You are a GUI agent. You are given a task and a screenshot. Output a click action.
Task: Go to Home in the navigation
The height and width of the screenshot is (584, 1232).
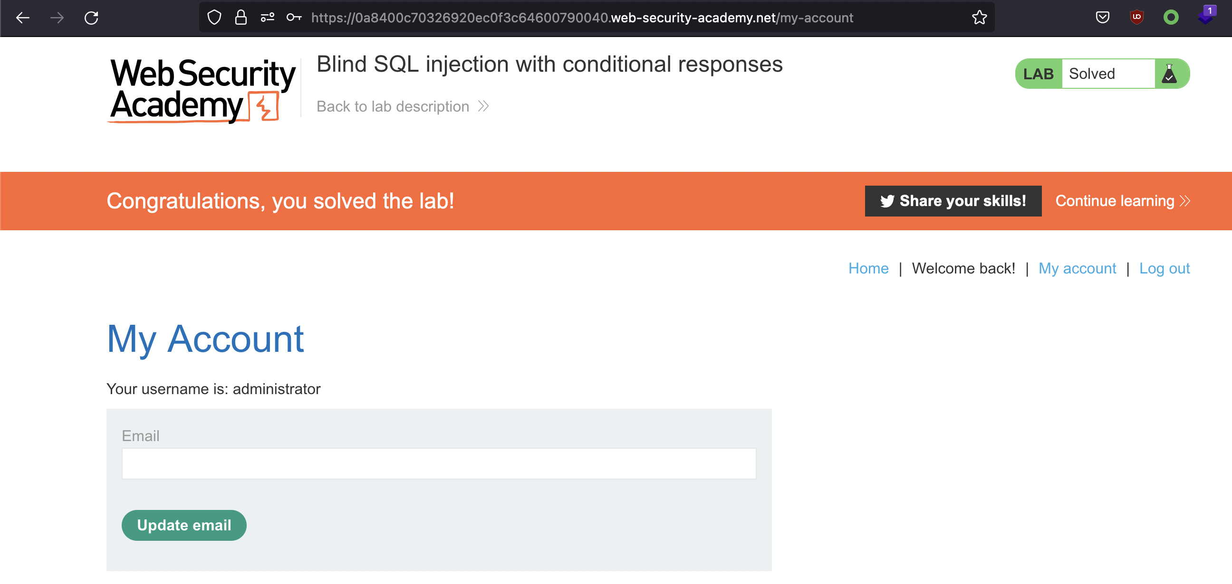click(x=868, y=269)
